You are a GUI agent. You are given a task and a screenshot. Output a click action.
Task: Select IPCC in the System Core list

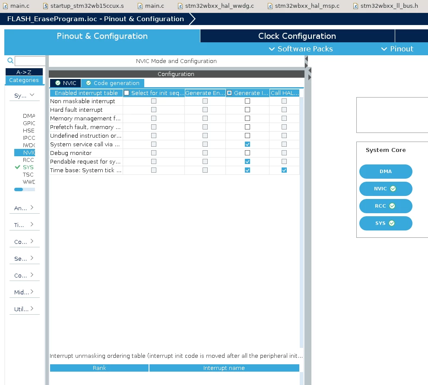click(x=29, y=138)
